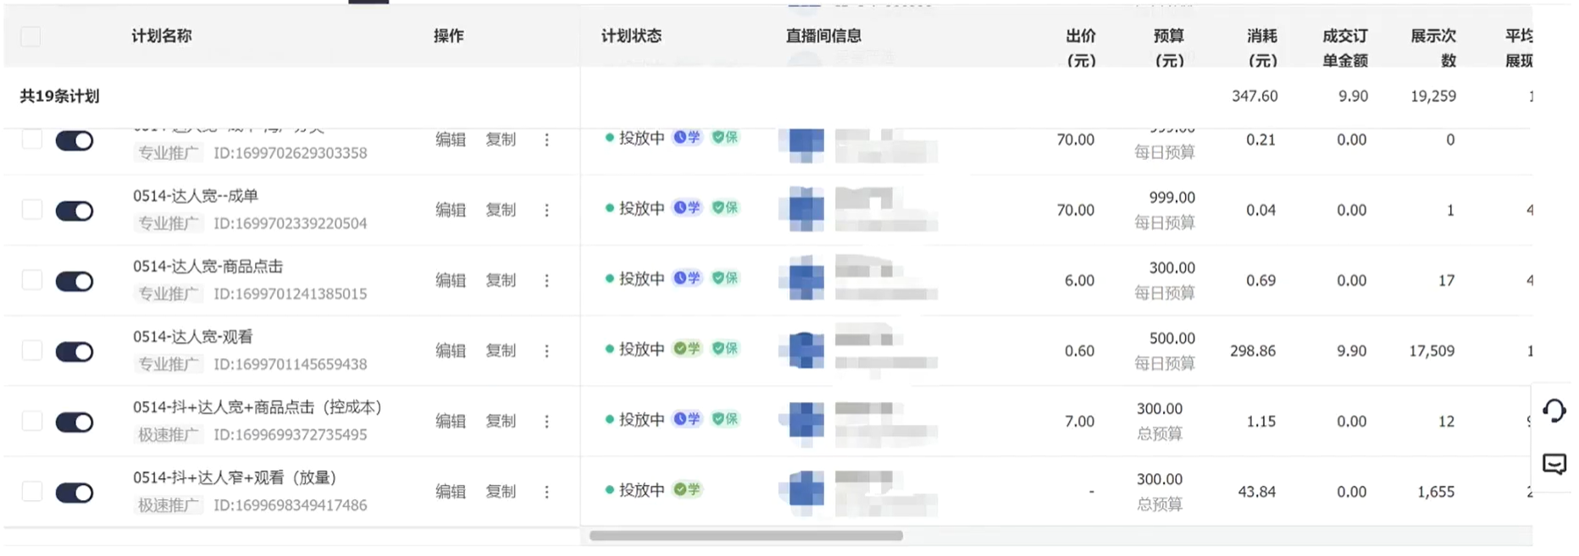The width and height of the screenshot is (1579, 556).
Task: Show more actions for 0514-抖+达人窄+观看 plan
Action: (547, 492)
